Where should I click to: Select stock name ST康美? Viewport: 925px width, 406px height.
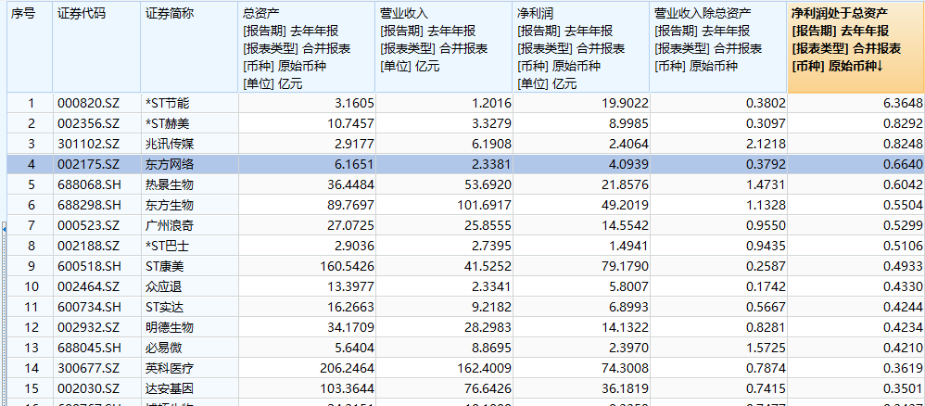165,266
